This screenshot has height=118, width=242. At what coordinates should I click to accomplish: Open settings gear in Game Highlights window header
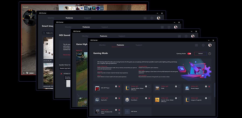186,36
